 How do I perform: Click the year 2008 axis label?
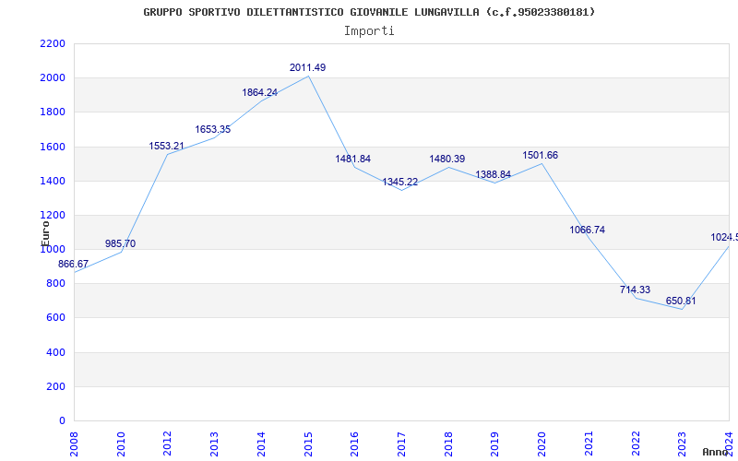[75, 443]
